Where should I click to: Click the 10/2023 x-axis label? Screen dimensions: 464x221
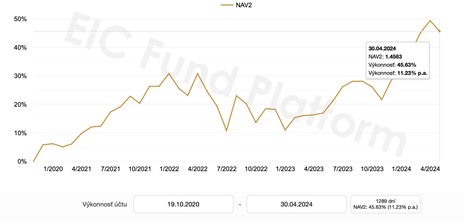[x=372, y=169]
